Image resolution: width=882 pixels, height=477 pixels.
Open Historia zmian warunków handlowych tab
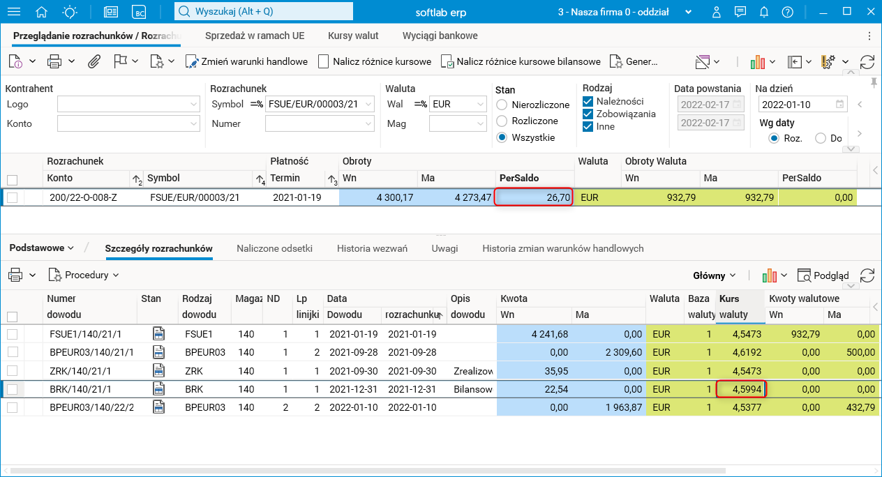tap(563, 248)
